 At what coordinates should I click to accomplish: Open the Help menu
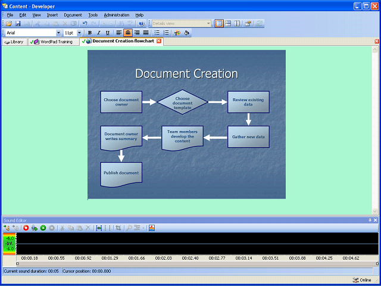[x=139, y=15]
